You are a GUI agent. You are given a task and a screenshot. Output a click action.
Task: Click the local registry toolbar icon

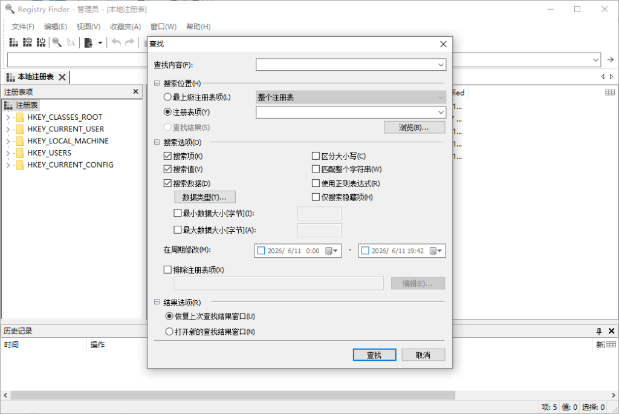click(x=13, y=42)
